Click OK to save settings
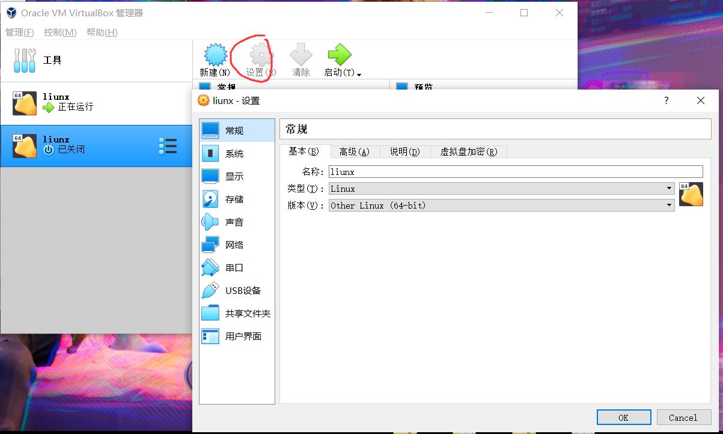Image resolution: width=723 pixels, height=434 pixels. pyautogui.click(x=624, y=417)
